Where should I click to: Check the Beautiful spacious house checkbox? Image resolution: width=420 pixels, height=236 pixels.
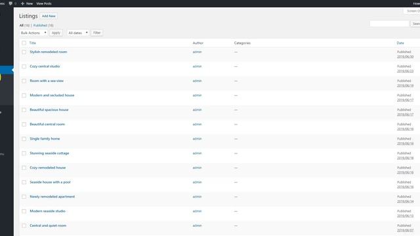point(24,109)
